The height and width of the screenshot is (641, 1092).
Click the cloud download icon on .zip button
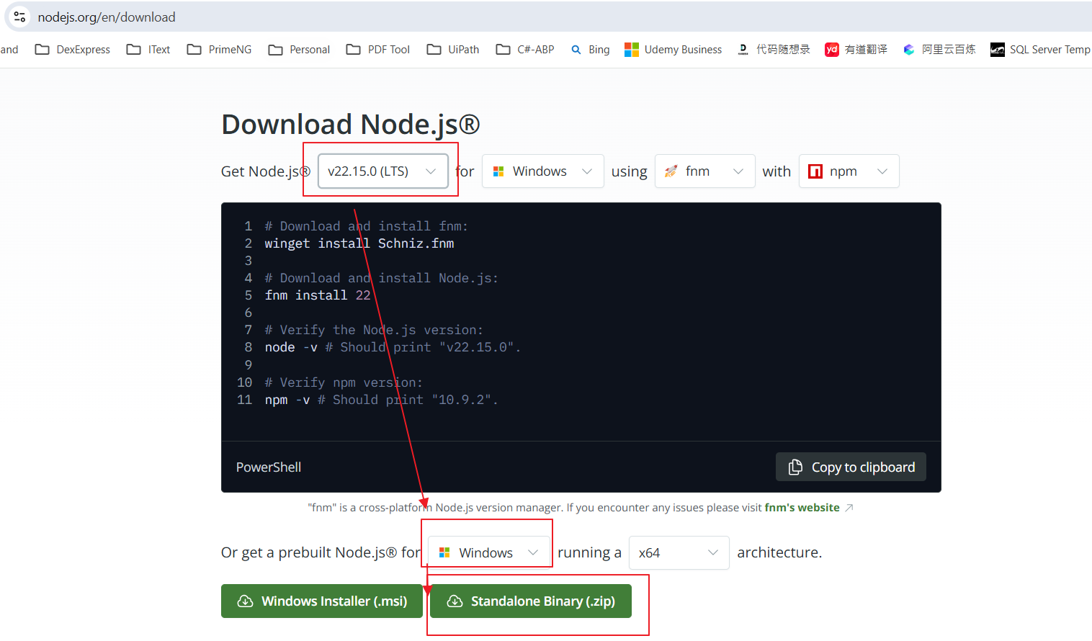pyautogui.click(x=455, y=601)
